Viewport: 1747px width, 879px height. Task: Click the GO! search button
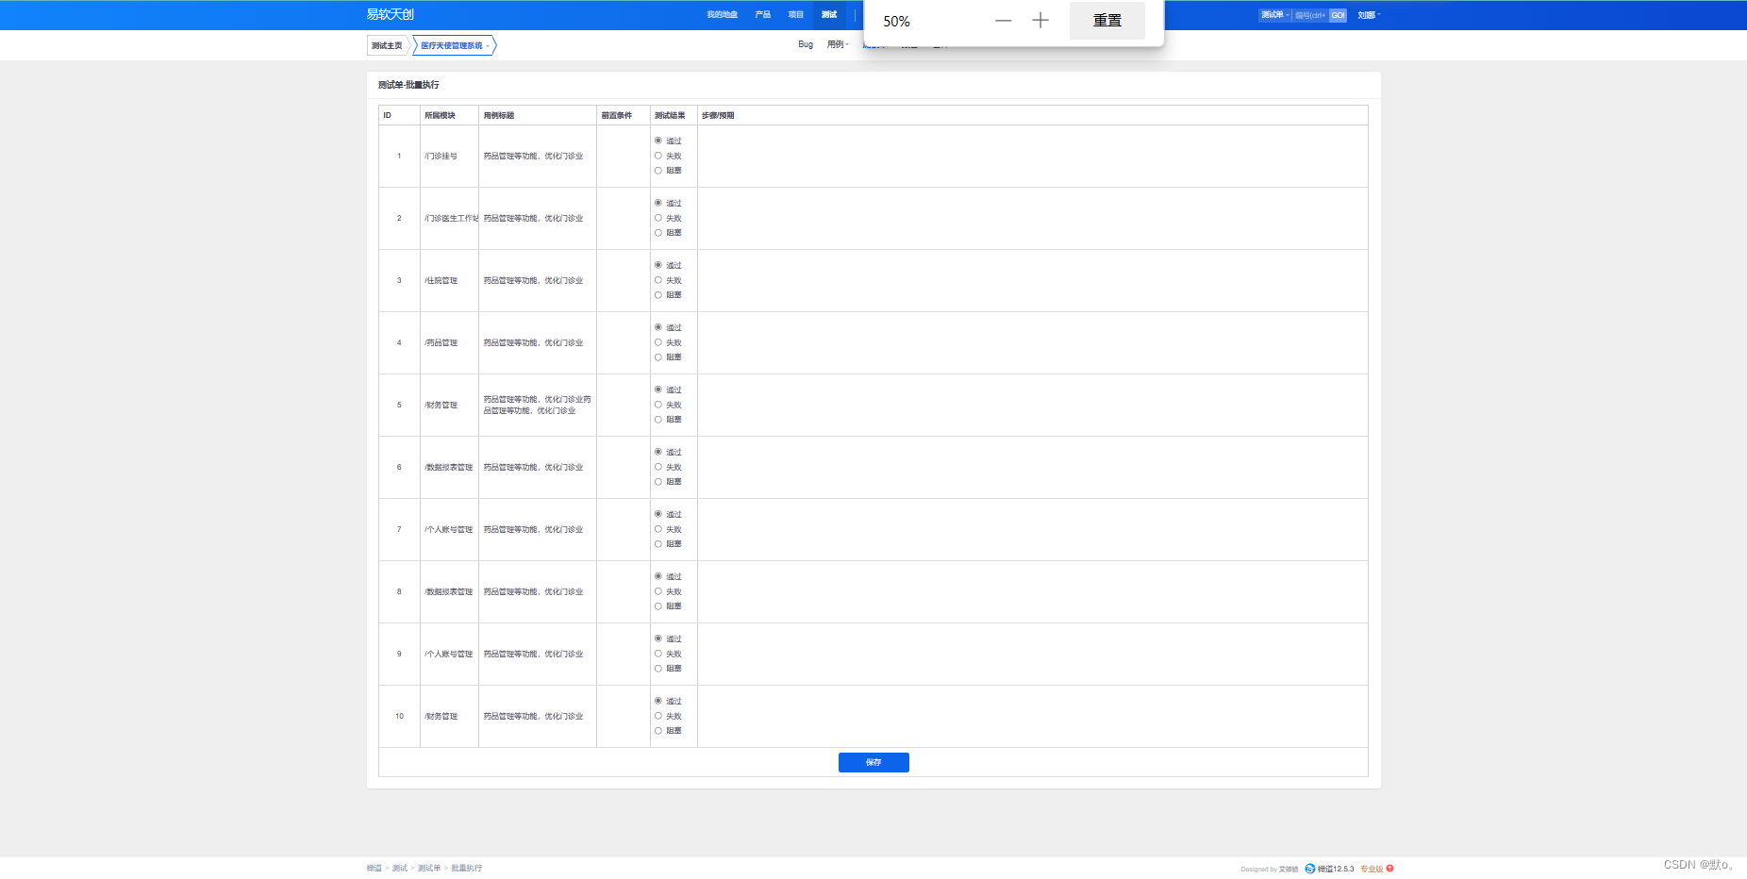click(1338, 15)
